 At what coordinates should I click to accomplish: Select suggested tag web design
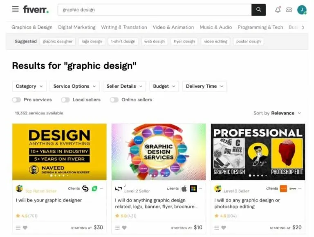click(x=155, y=41)
